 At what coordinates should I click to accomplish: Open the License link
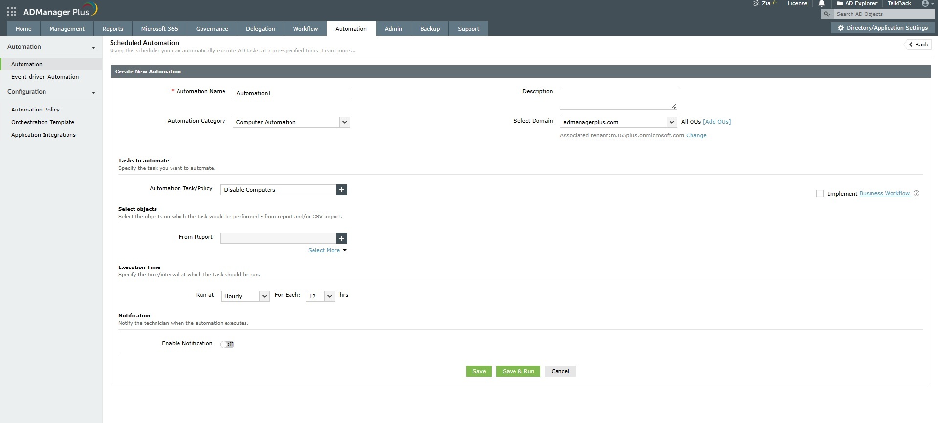click(797, 3)
